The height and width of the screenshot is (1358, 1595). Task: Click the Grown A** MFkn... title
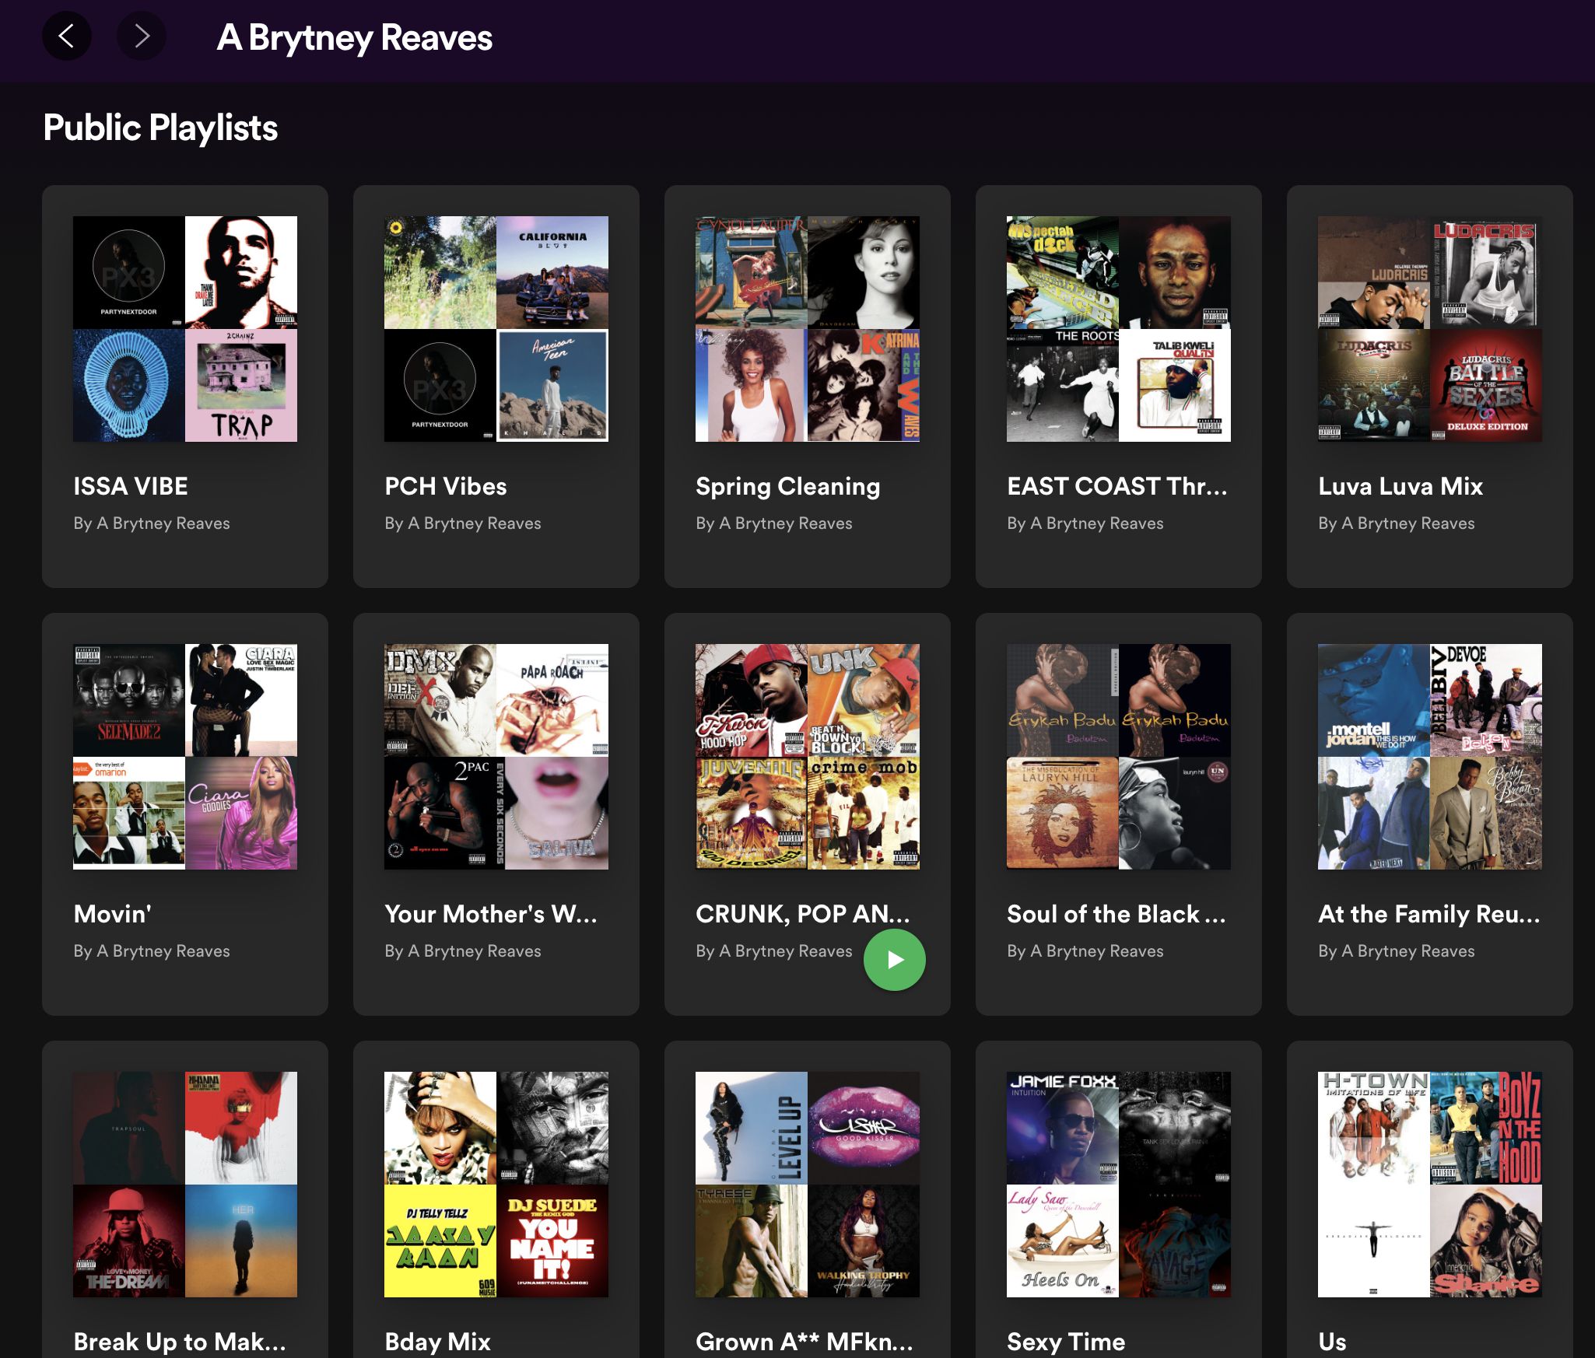(x=805, y=1342)
